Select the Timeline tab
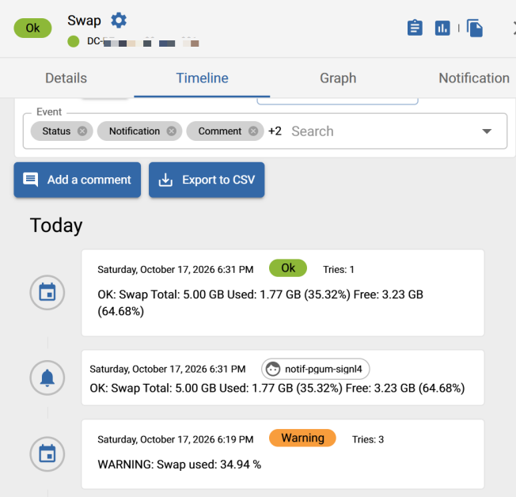This screenshot has width=516, height=497. [x=202, y=78]
